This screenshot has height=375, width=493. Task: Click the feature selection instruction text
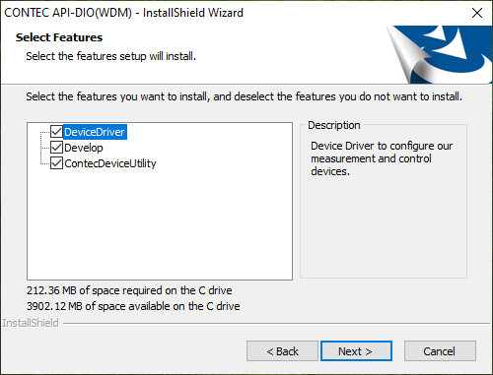point(244,96)
